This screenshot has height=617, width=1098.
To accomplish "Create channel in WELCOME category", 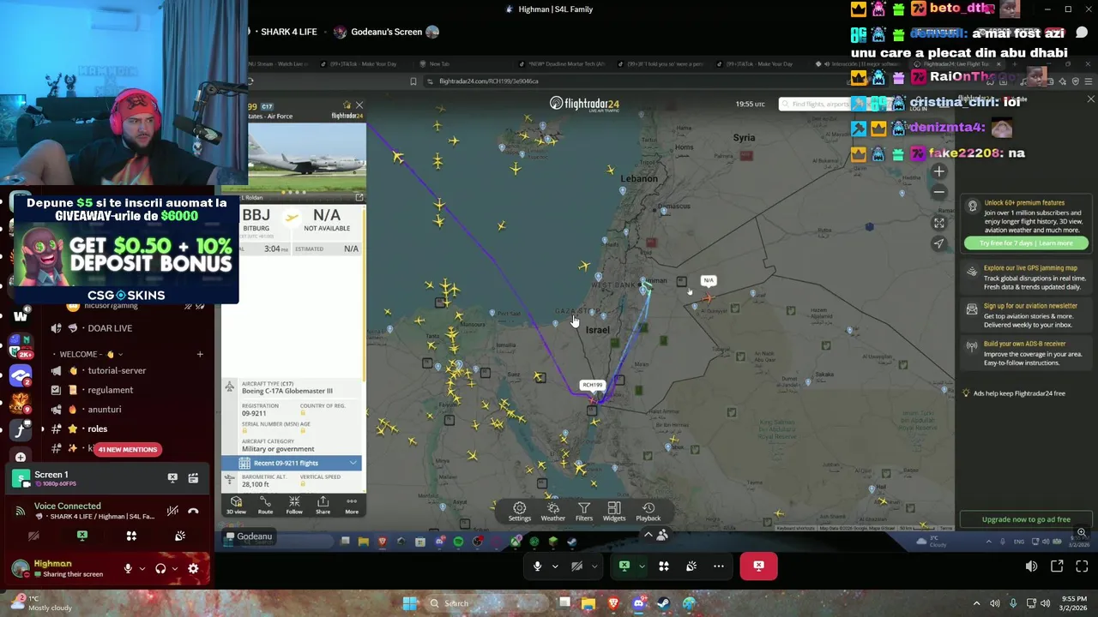I will [x=200, y=354].
